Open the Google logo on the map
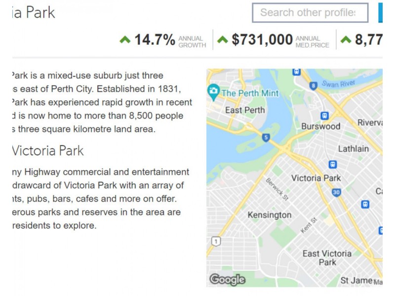The height and width of the screenshot is (296, 395). [x=227, y=280]
